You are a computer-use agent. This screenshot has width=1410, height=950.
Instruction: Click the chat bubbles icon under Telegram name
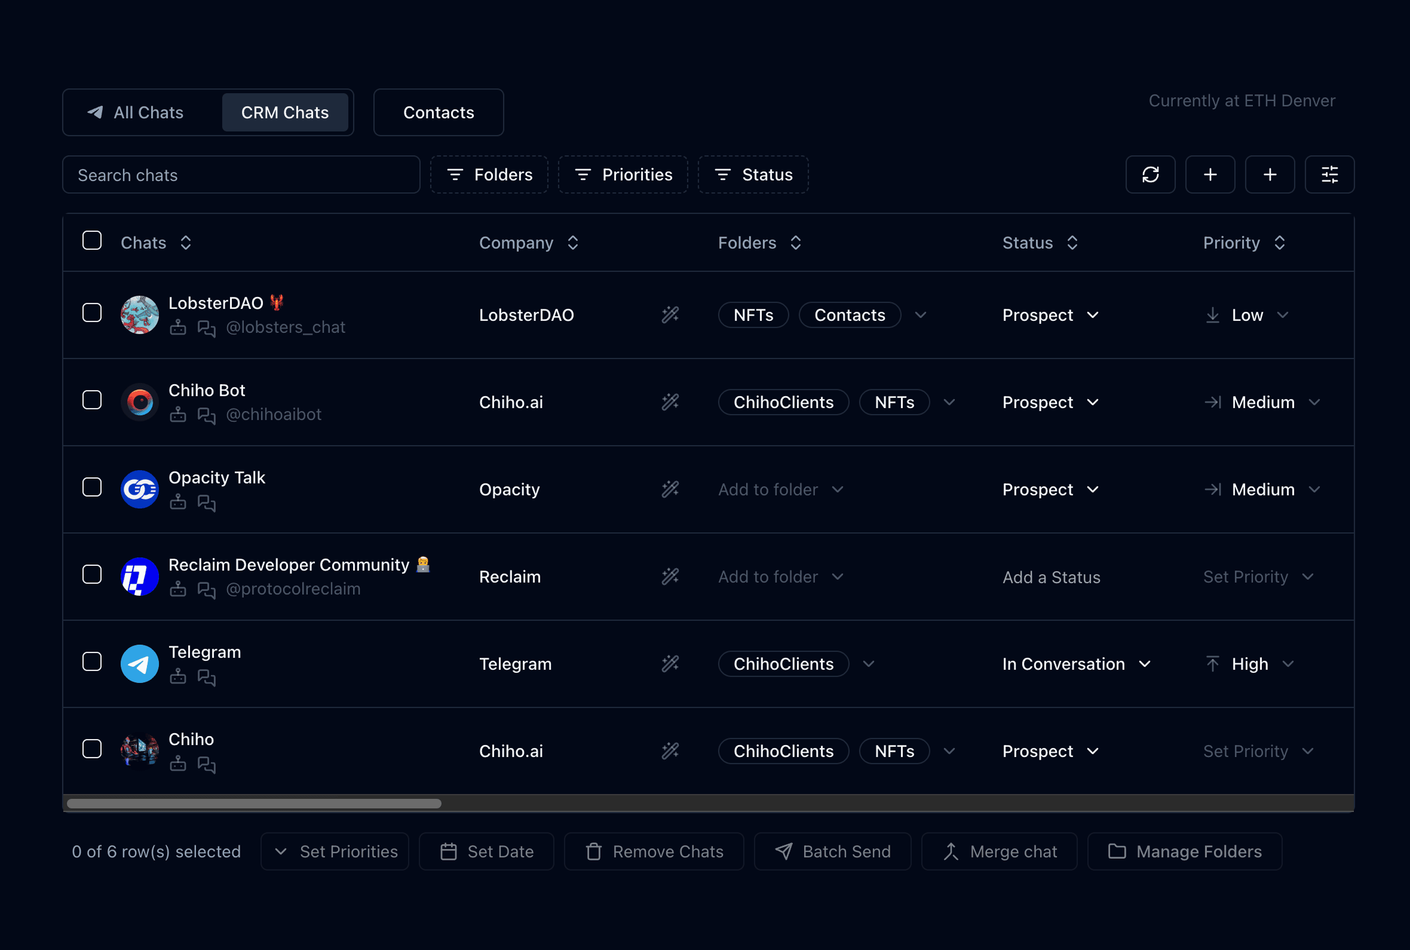tap(207, 677)
